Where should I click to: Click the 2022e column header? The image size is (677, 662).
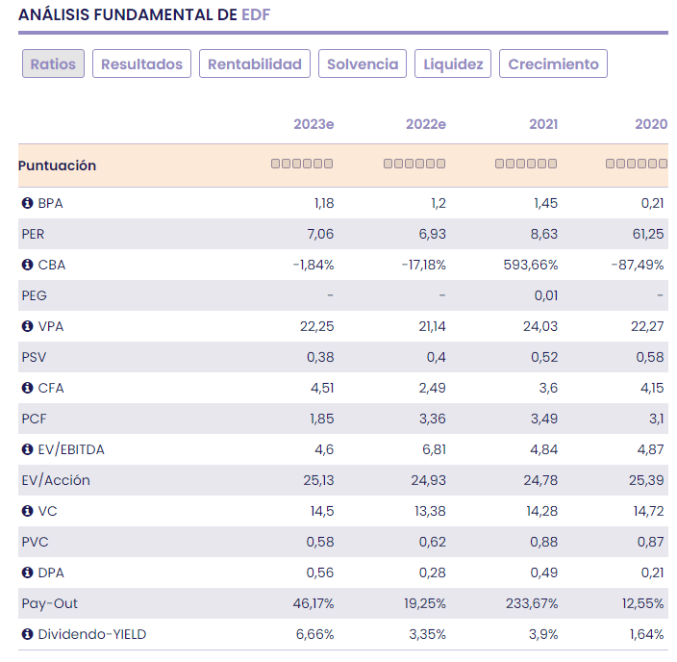425,124
